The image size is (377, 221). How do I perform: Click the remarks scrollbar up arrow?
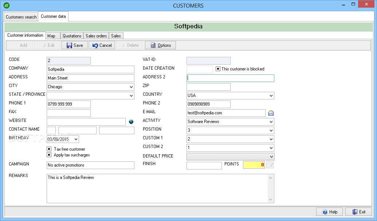point(271,178)
